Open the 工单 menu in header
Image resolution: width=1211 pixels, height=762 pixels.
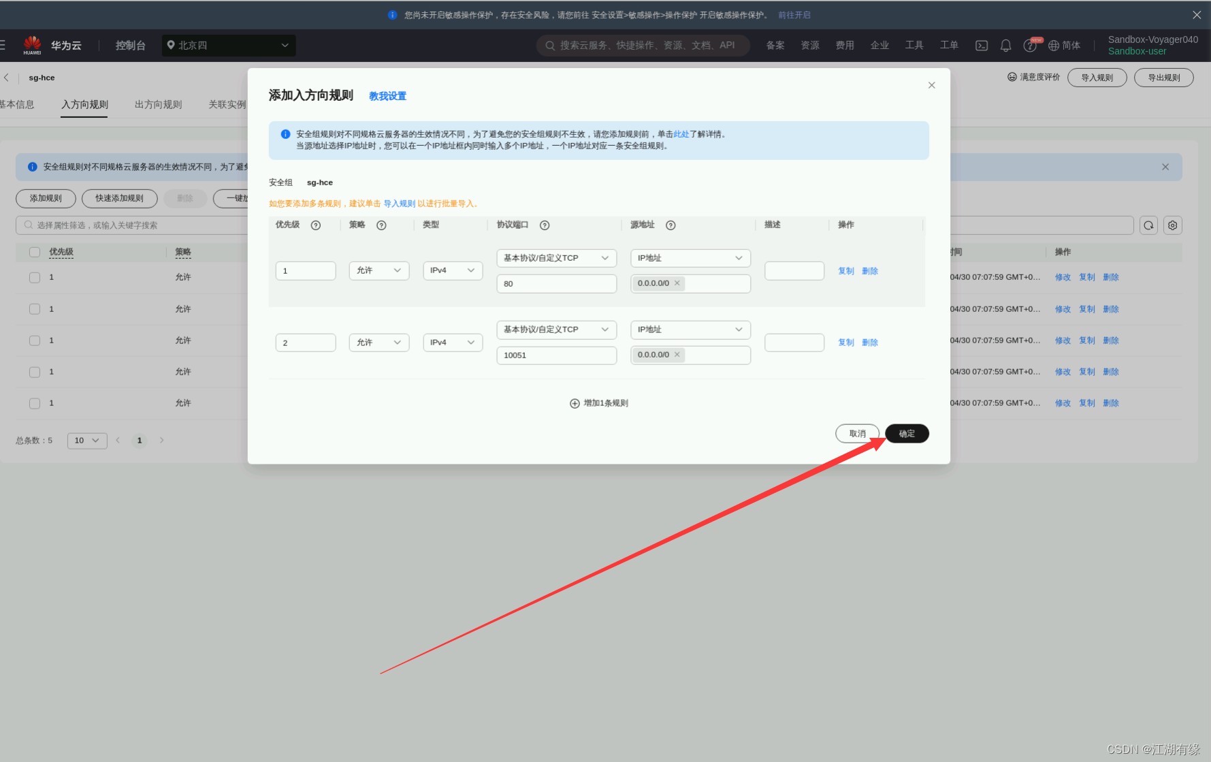(x=949, y=46)
